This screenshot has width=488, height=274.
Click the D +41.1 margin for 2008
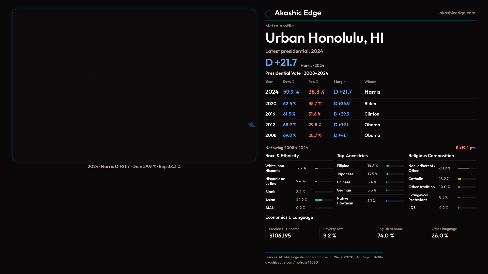click(x=341, y=135)
